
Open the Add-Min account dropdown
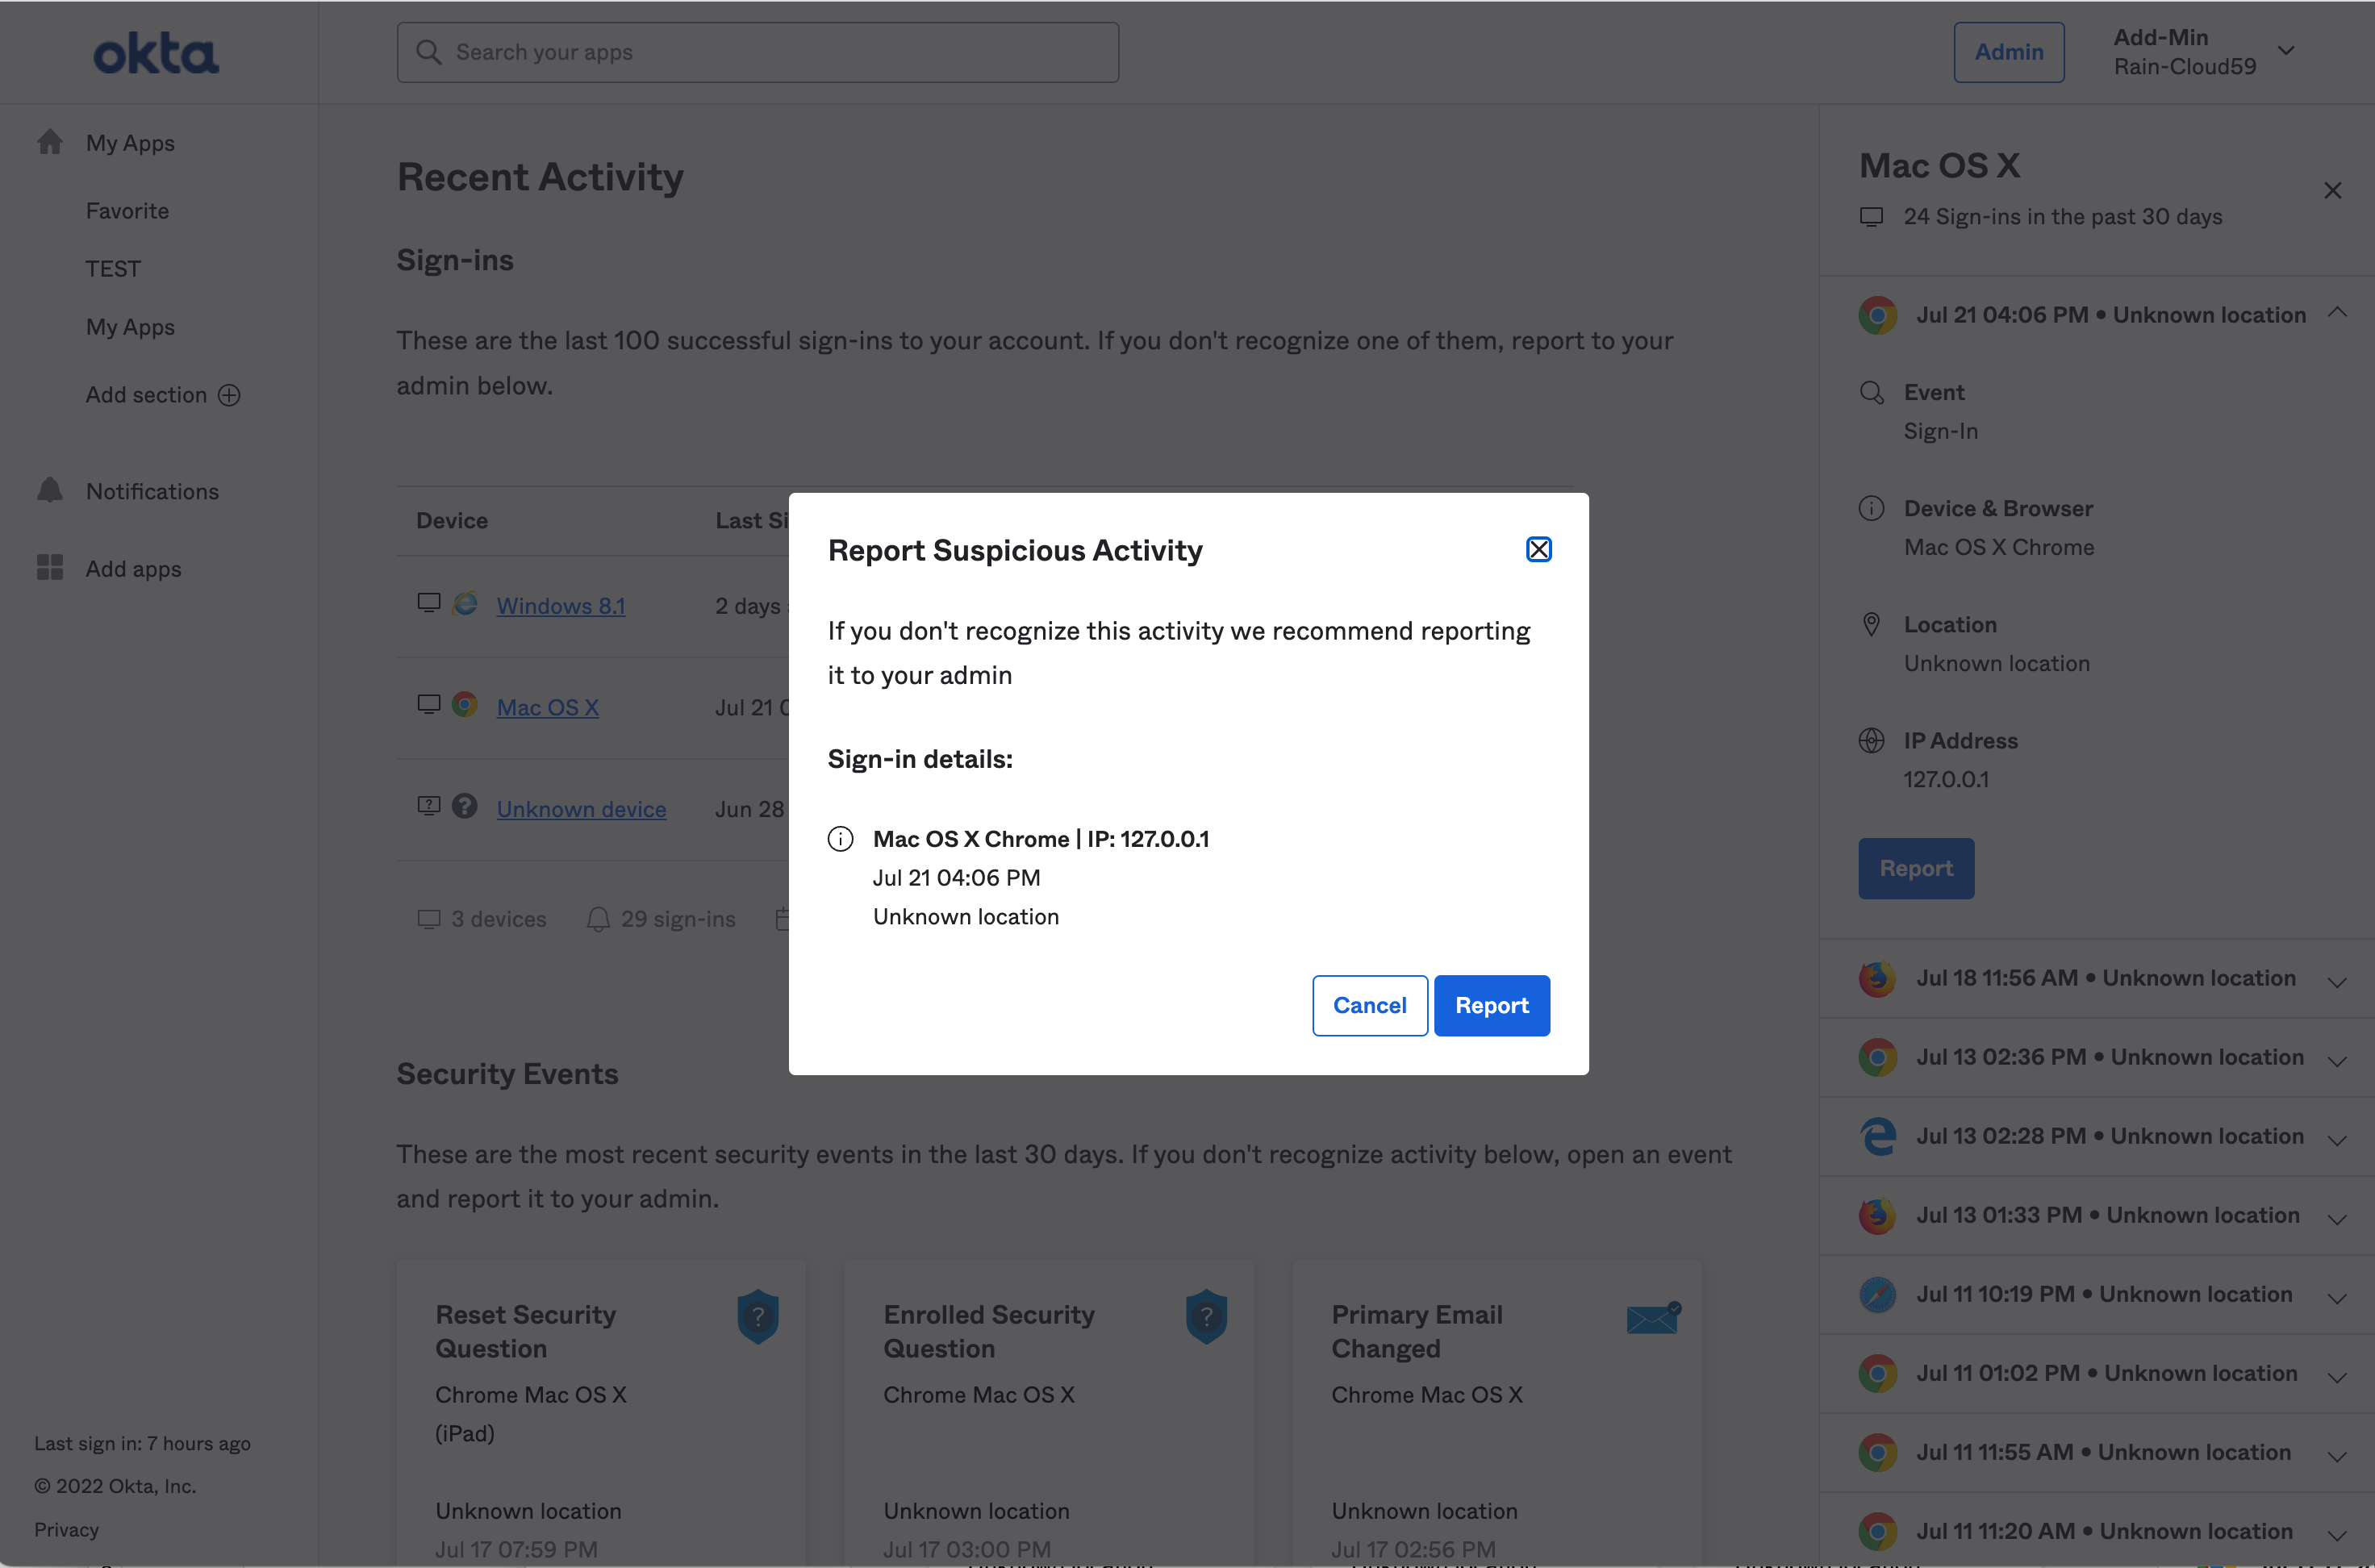(x=2285, y=51)
